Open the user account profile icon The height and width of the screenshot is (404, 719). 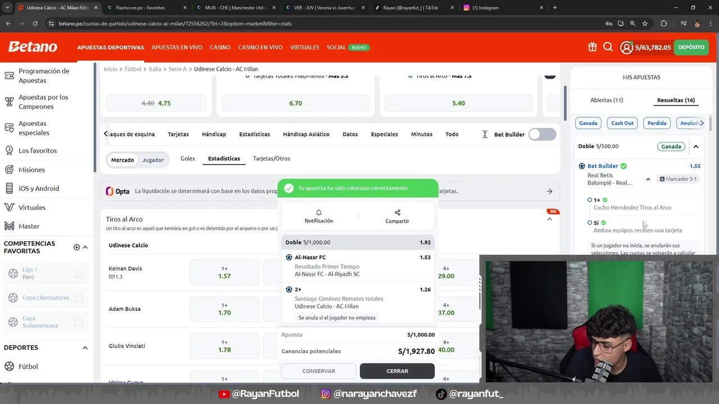click(626, 48)
